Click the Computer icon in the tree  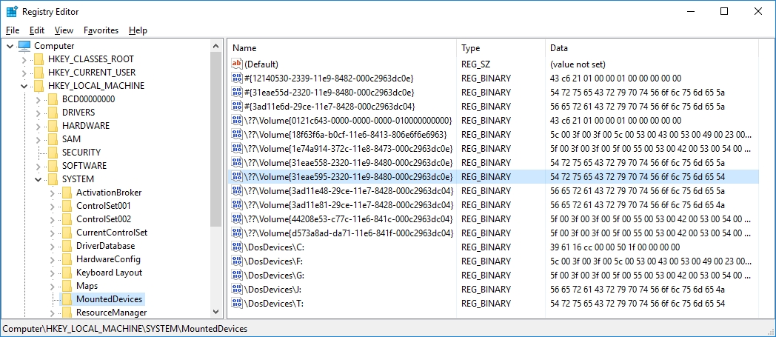(x=24, y=46)
